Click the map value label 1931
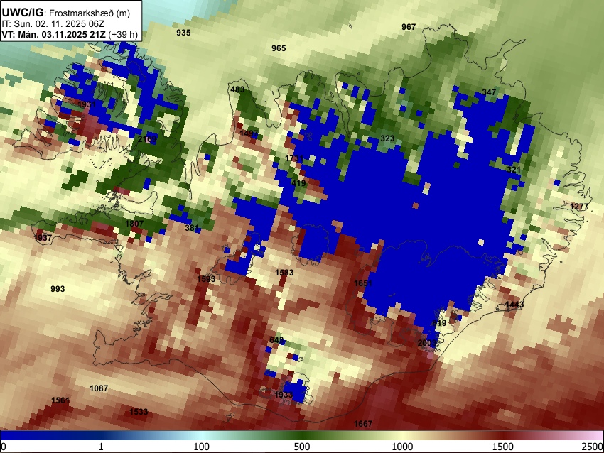Image resolution: width=604 pixels, height=453 pixels. pyautogui.click(x=87, y=104)
